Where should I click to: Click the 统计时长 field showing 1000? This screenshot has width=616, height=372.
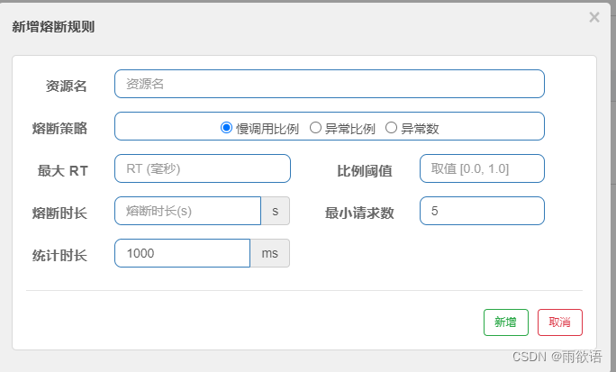pyautogui.click(x=182, y=253)
